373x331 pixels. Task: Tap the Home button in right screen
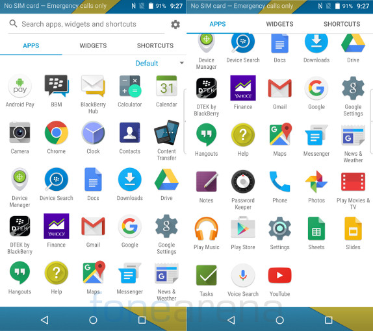(279, 321)
